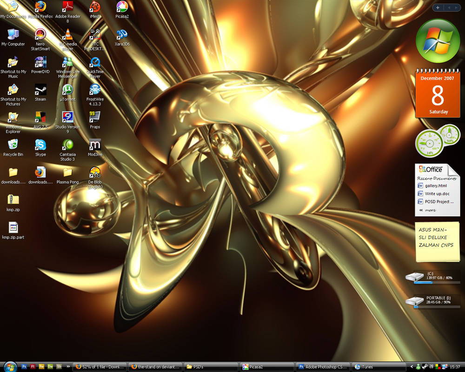Open Write up.doc recent document
This screenshot has width=465, height=372.
[436, 194]
